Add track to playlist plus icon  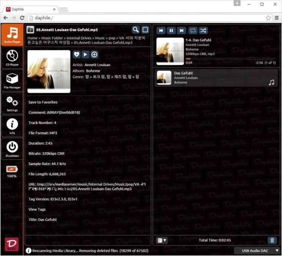[94, 55]
